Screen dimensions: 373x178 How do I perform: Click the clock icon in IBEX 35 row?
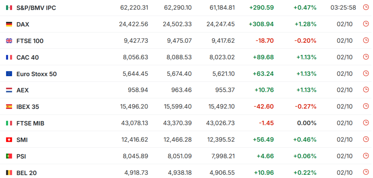(366, 106)
